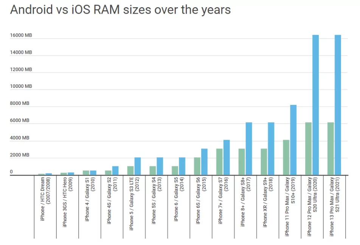Click the 'iPhone 13 Pro Max / Galaxy S21 Ultra (2021)' label
The width and height of the screenshot is (360, 245).
pos(335,207)
